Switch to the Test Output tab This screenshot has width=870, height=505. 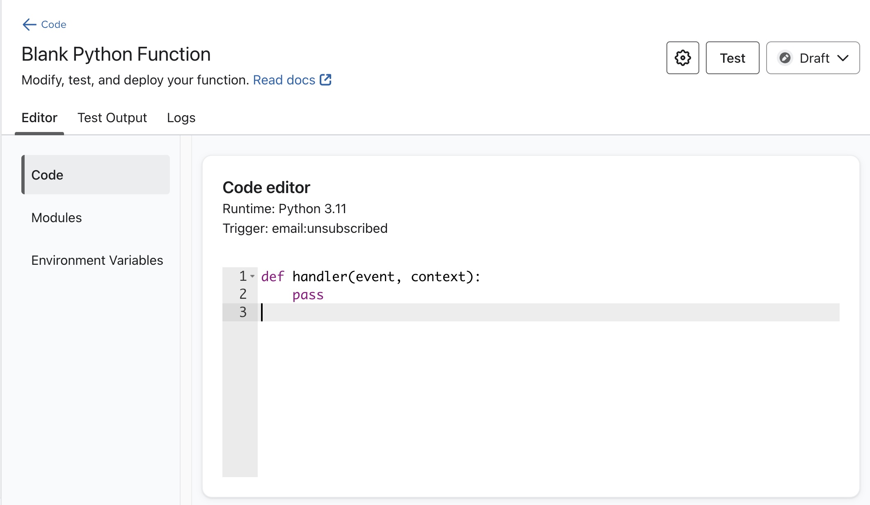(112, 118)
